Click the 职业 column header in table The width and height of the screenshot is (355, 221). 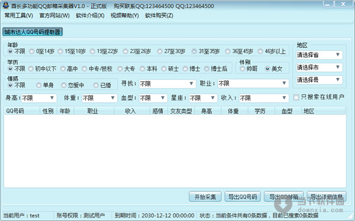(x=94, y=111)
